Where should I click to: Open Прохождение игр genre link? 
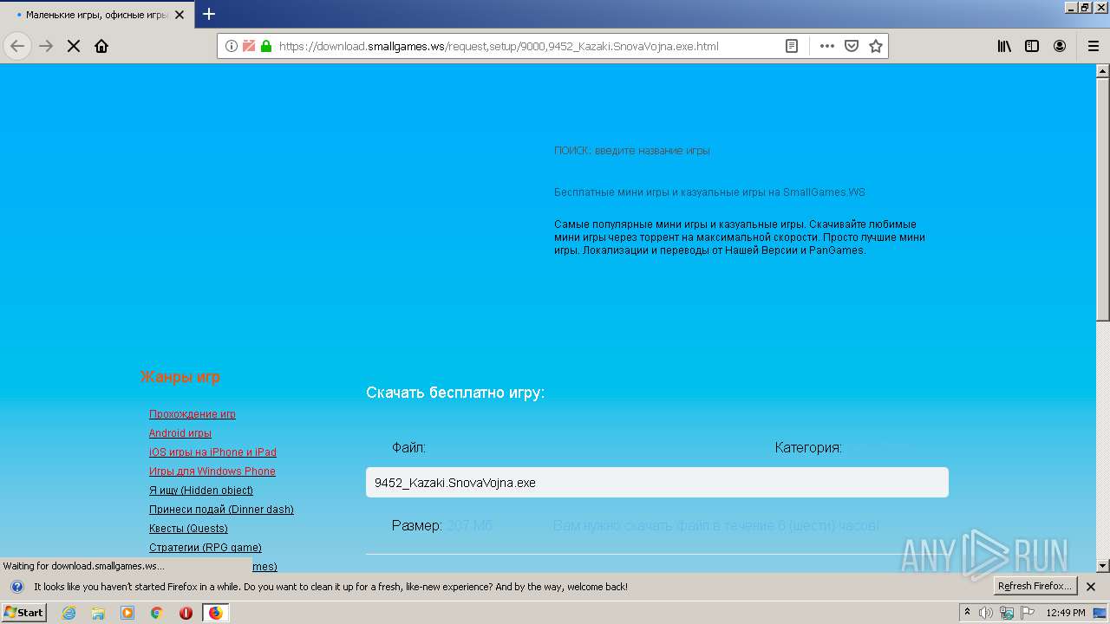coord(193,414)
